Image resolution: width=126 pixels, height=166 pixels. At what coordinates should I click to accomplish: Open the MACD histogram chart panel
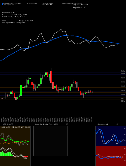pyautogui.click(x=15, y=156)
